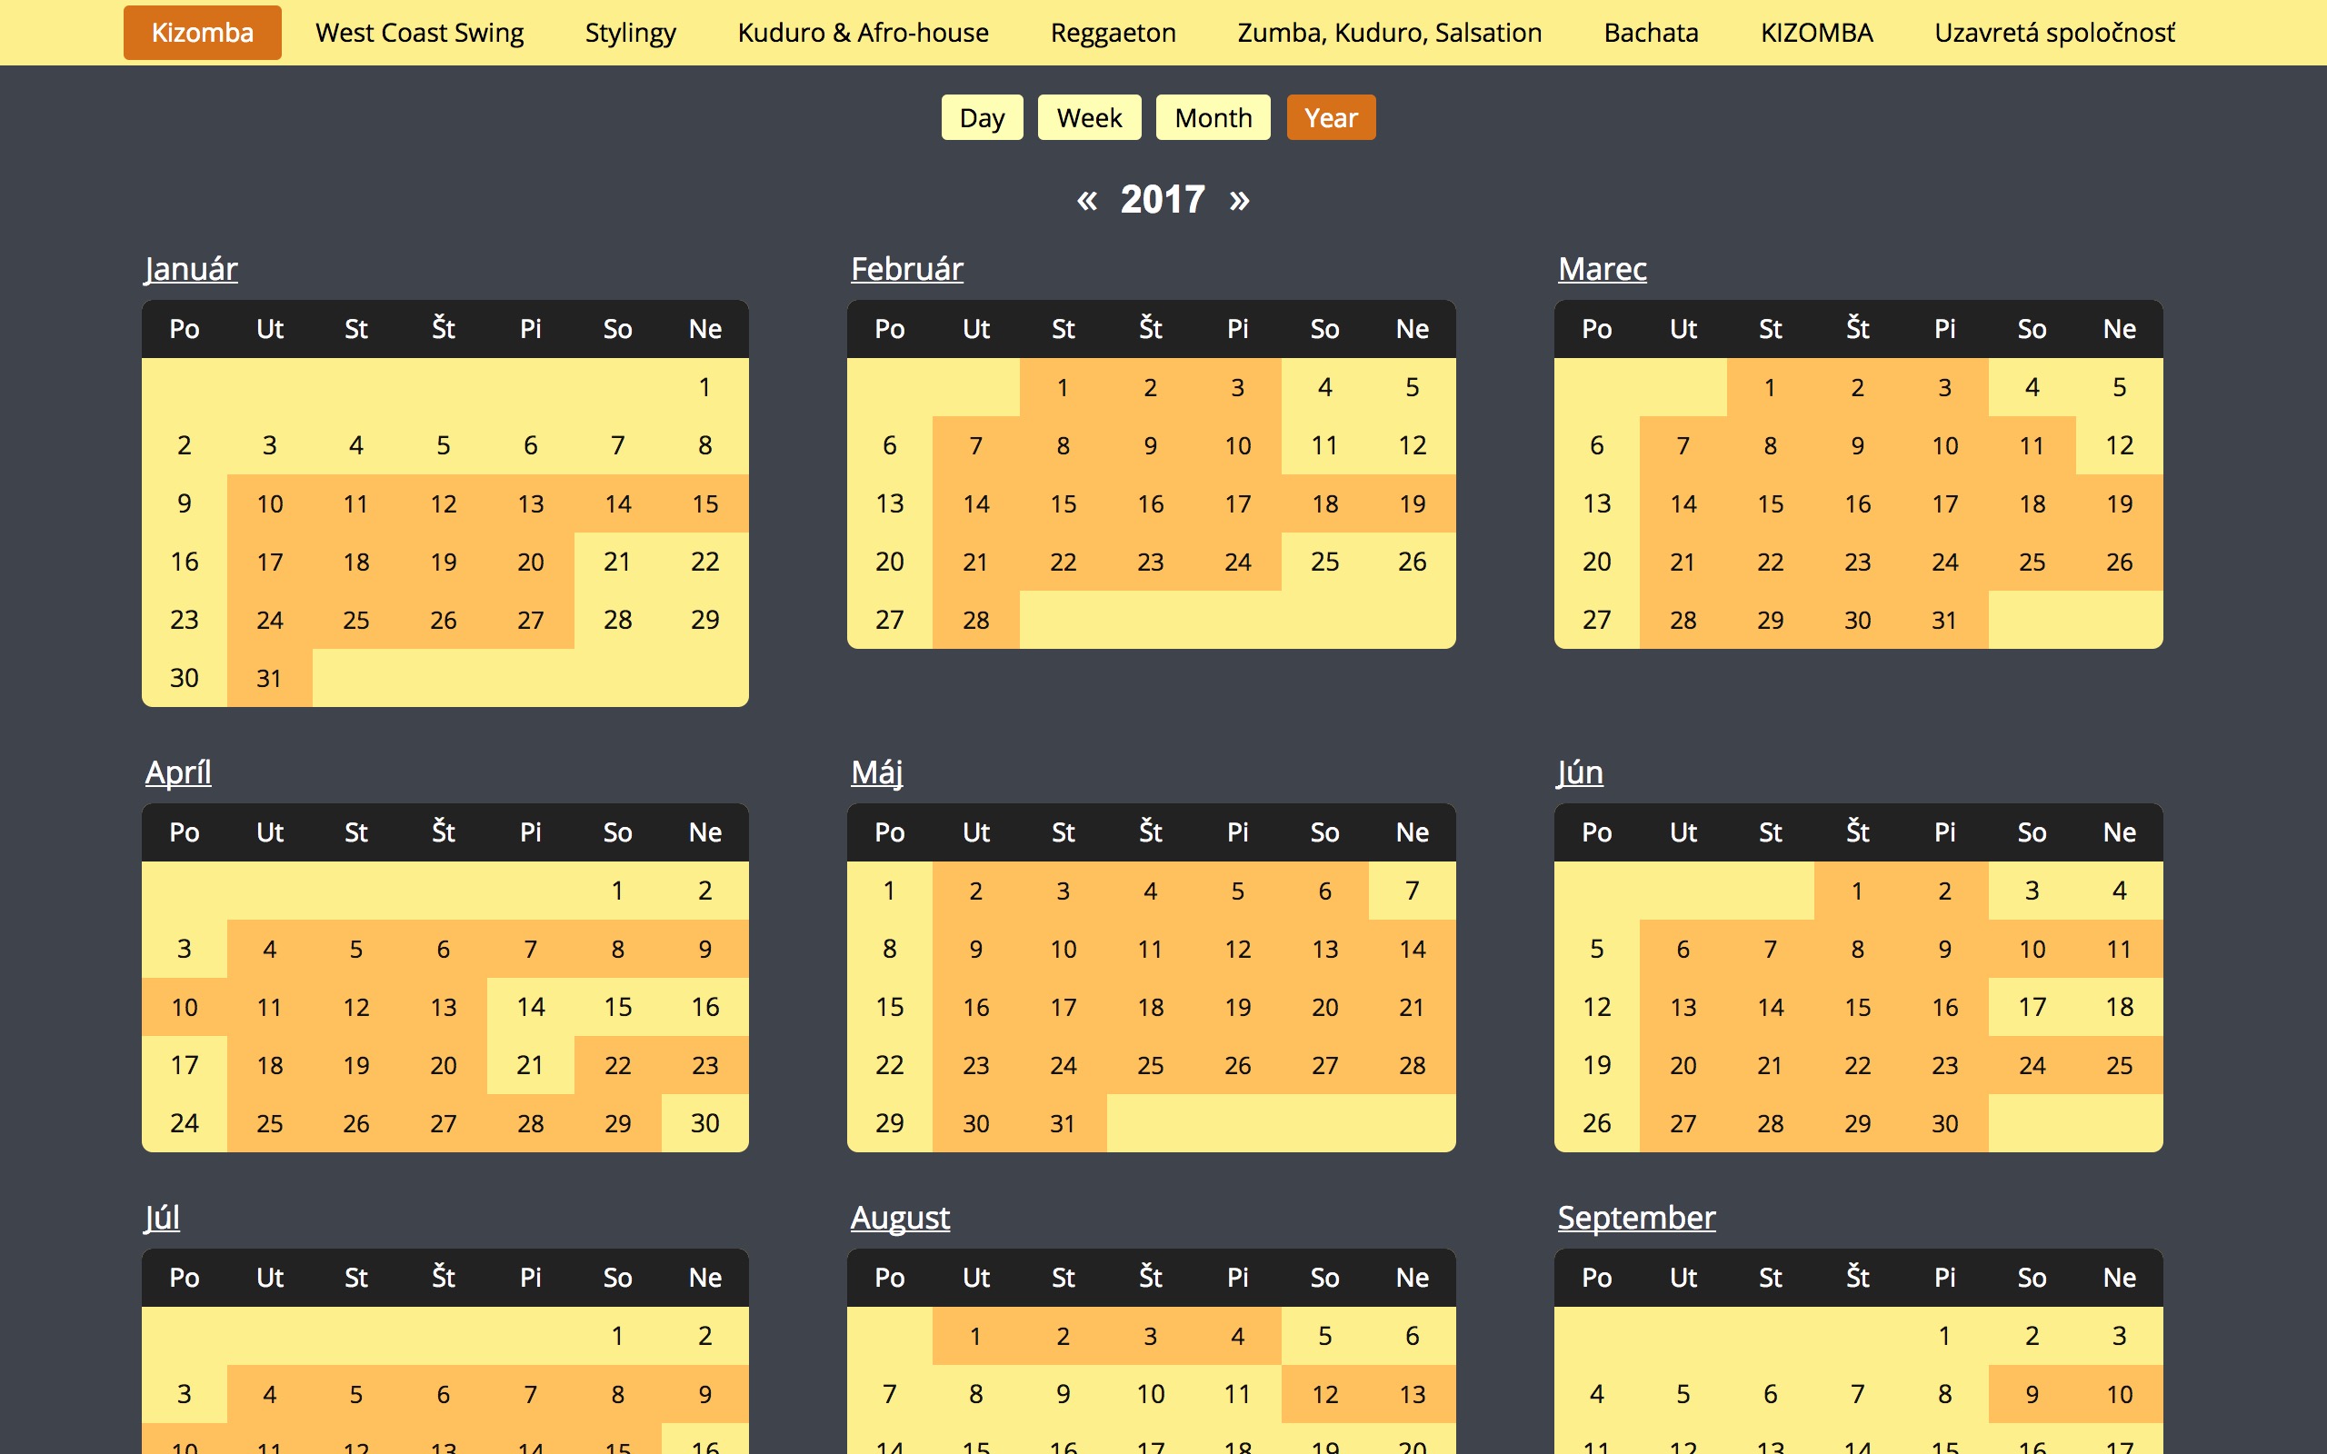The height and width of the screenshot is (1454, 2327).
Task: Open the Január month link
Action: pyautogui.click(x=192, y=269)
